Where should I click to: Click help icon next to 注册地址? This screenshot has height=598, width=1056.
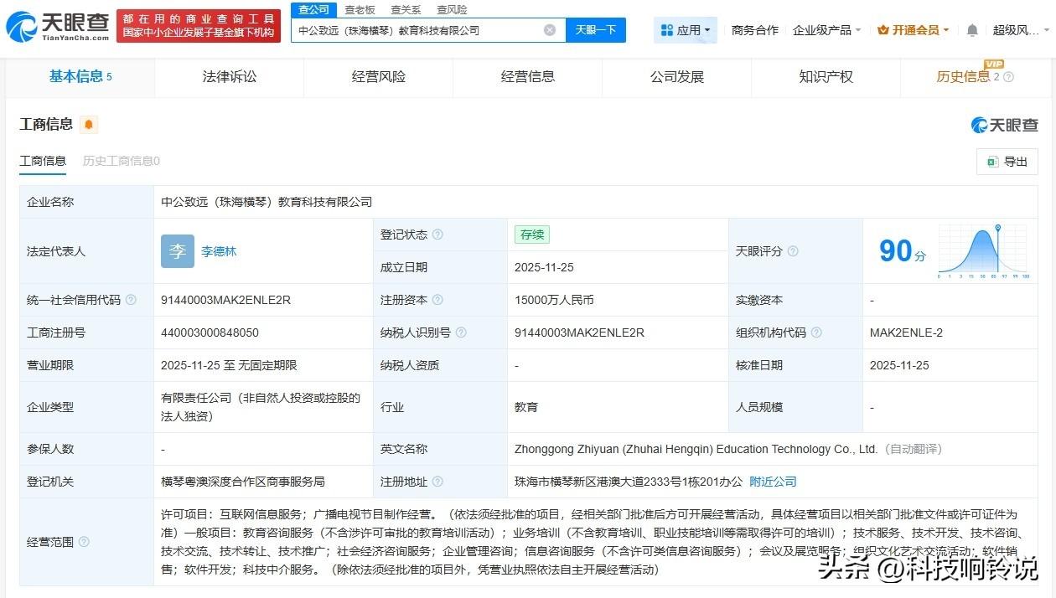(437, 482)
